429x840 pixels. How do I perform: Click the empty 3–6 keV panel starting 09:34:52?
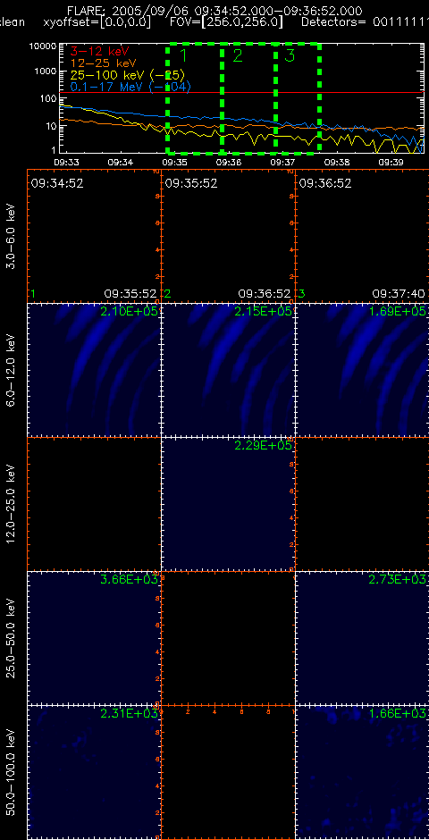point(94,236)
